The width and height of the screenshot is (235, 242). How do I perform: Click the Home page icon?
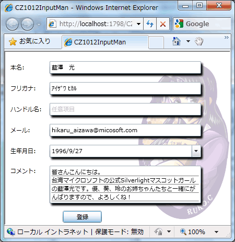177,41
